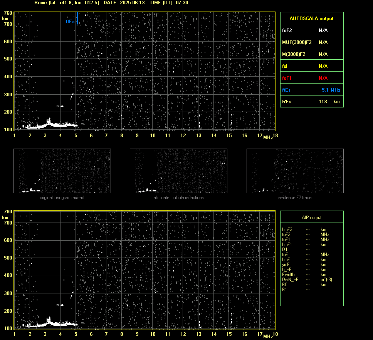Select the blue ftEs row label in table
This screenshot has height=340, width=373.
286,90
